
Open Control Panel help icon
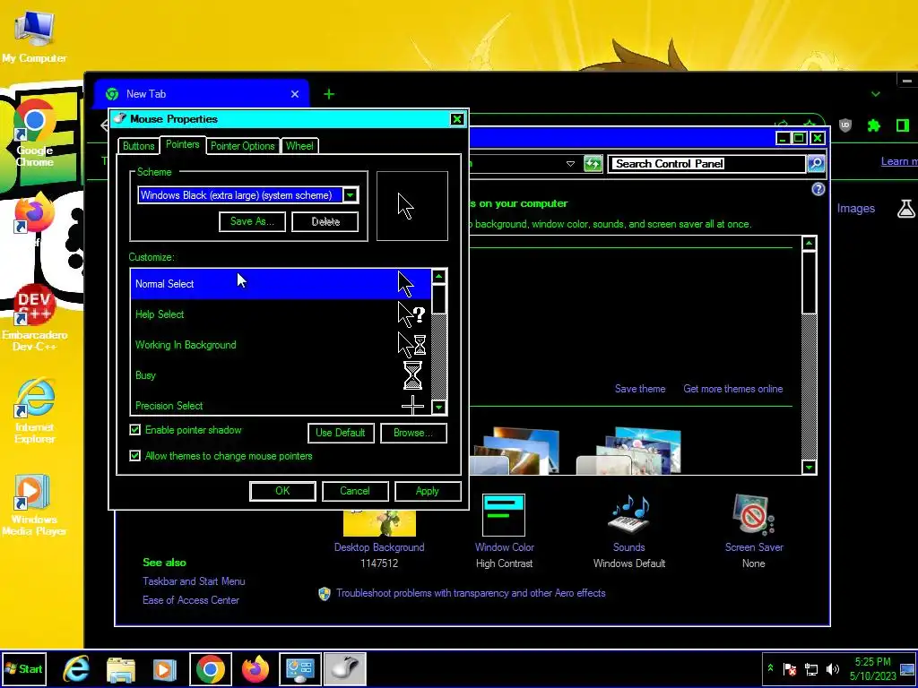818,189
